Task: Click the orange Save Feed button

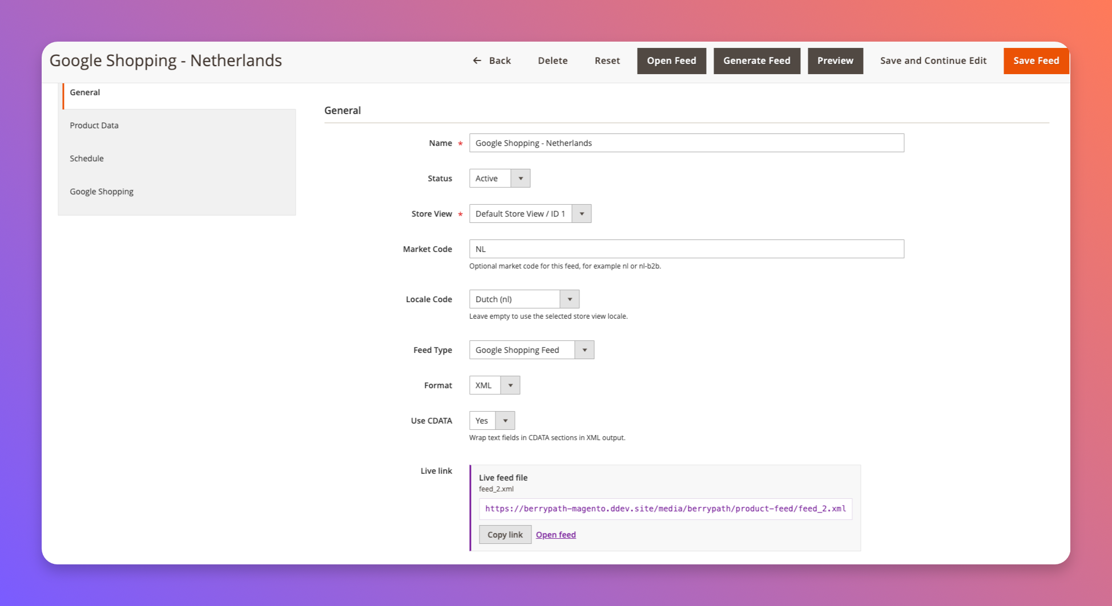Action: 1036,61
